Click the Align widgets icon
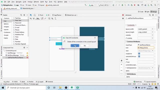This screenshot has height=90, width=160. click(x=52, y=18)
